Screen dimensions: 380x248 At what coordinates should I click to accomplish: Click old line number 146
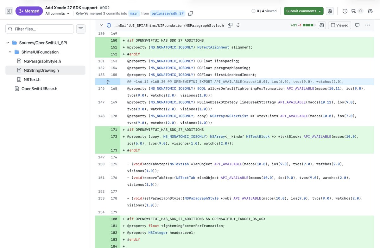point(101,88)
